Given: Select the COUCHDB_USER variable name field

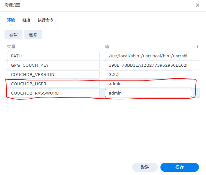Looking at the screenshot, I should pyautogui.click(x=53, y=84).
